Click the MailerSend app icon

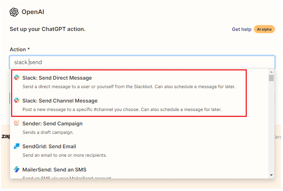coord(17,170)
